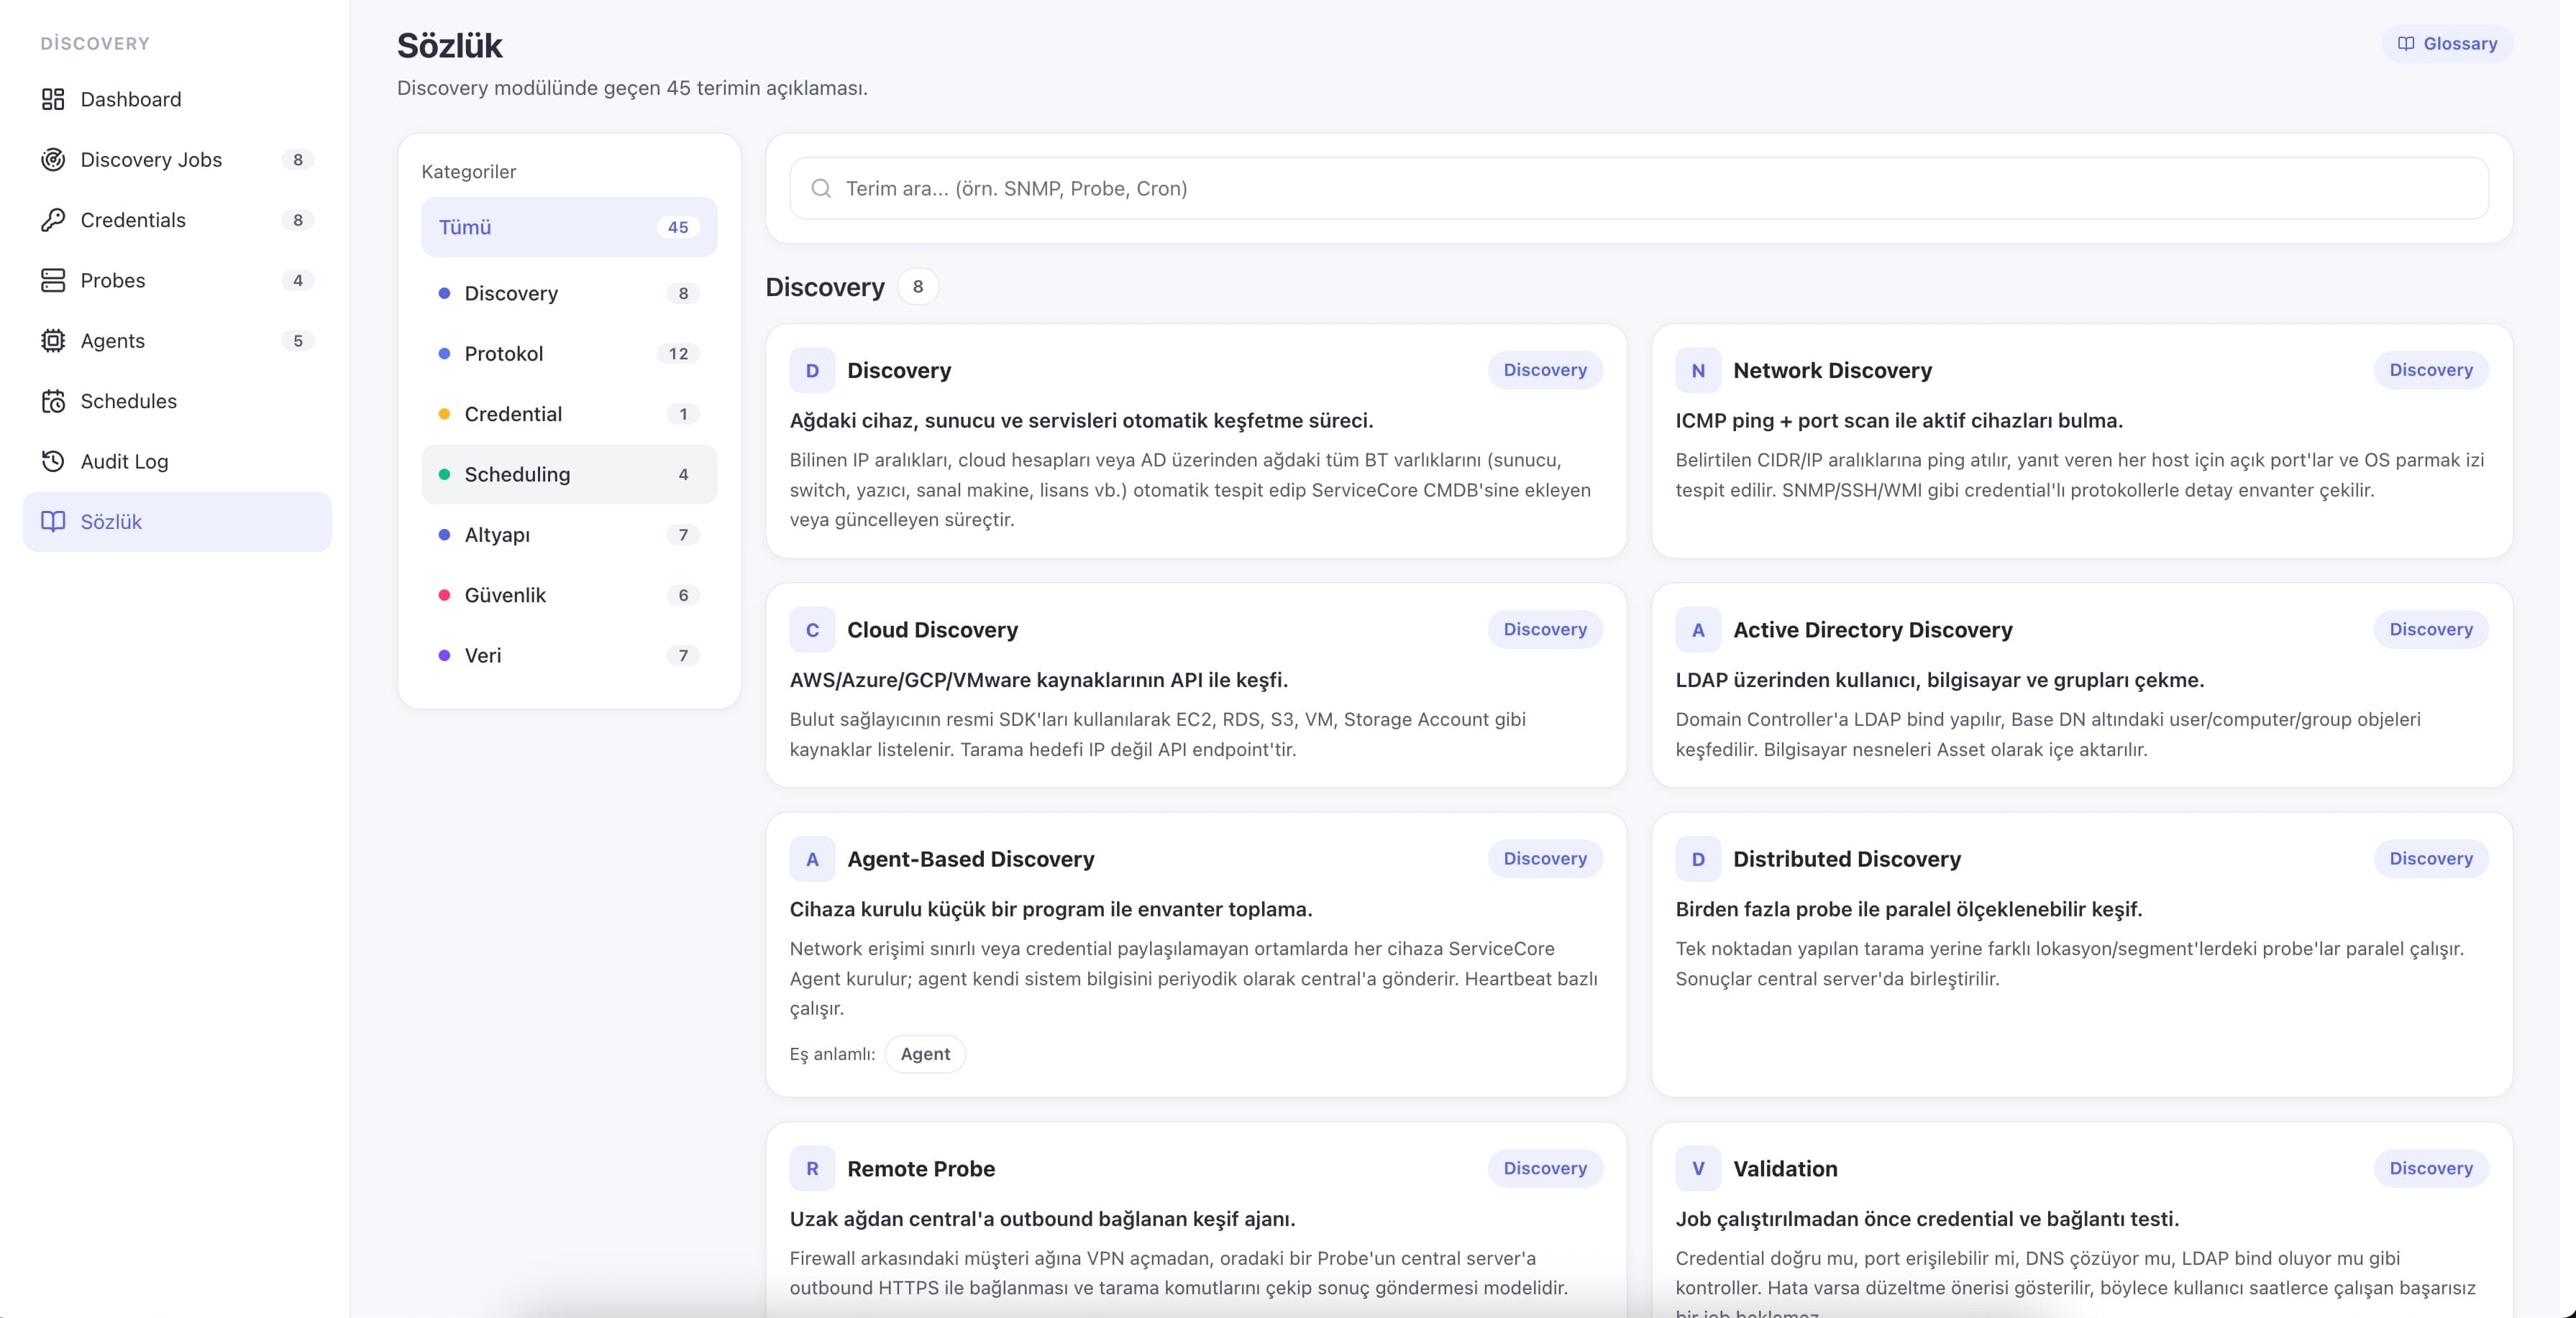Click the book icon in Glossary badge
Image resolution: width=2576 pixels, height=1318 pixels.
click(x=2406, y=44)
